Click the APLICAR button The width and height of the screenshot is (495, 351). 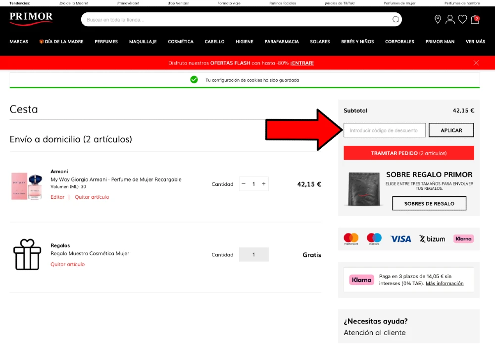[451, 130]
